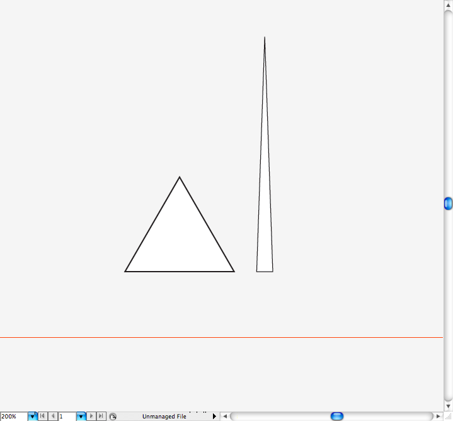Viewport: 453px width, 421px height.
Task: Click the vertical scrollbar up arrow
Action: click(x=448, y=5)
